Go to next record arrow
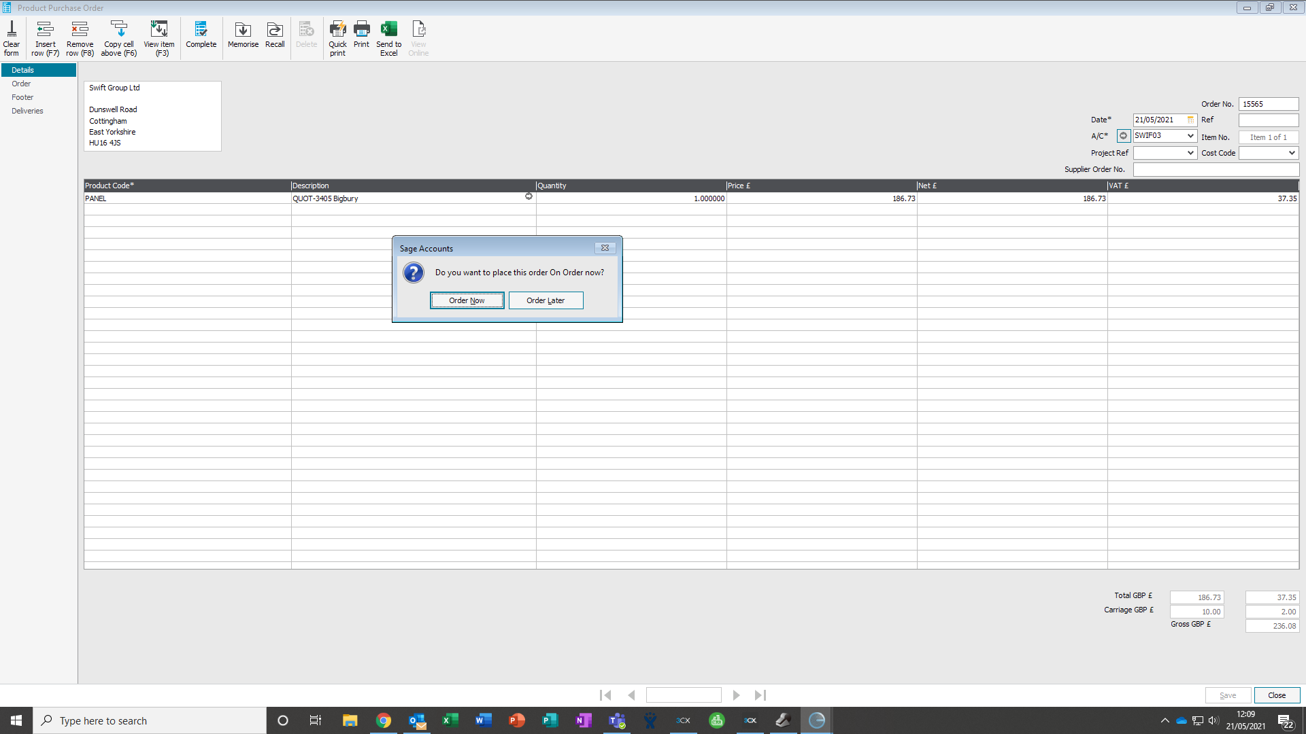 736,695
